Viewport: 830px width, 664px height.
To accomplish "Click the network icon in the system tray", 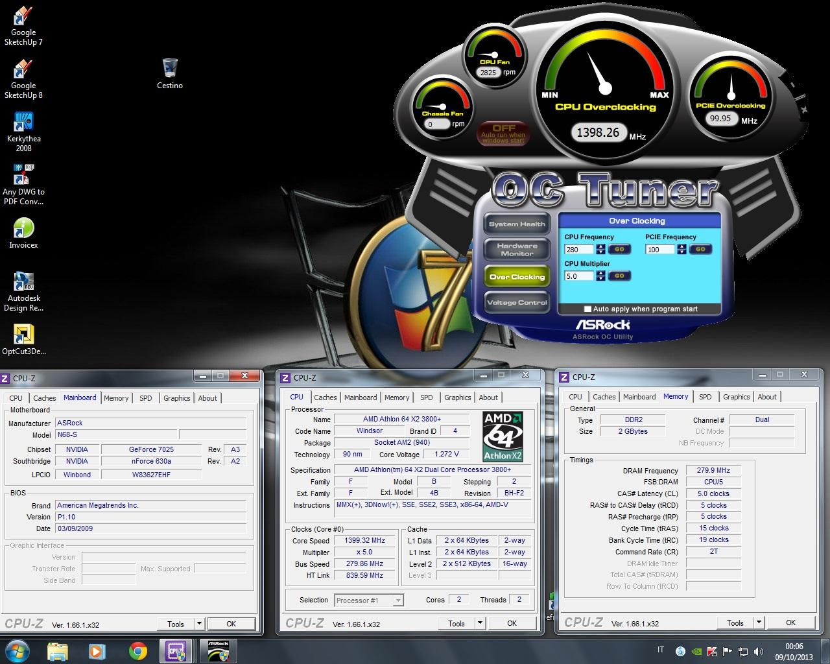I will [743, 651].
